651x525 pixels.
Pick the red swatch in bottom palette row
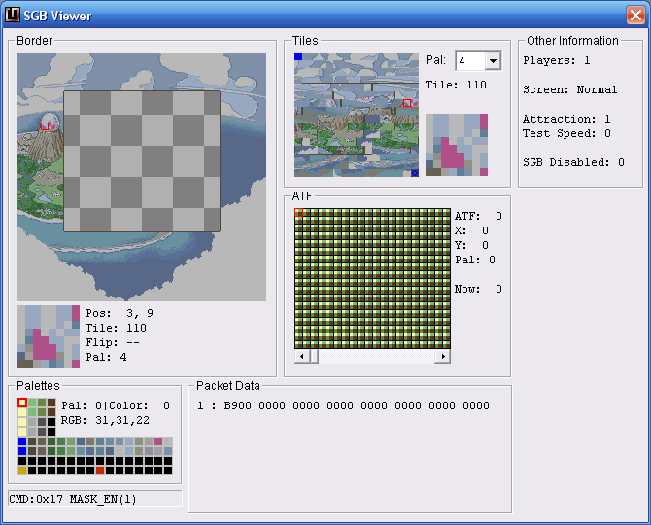coord(100,471)
